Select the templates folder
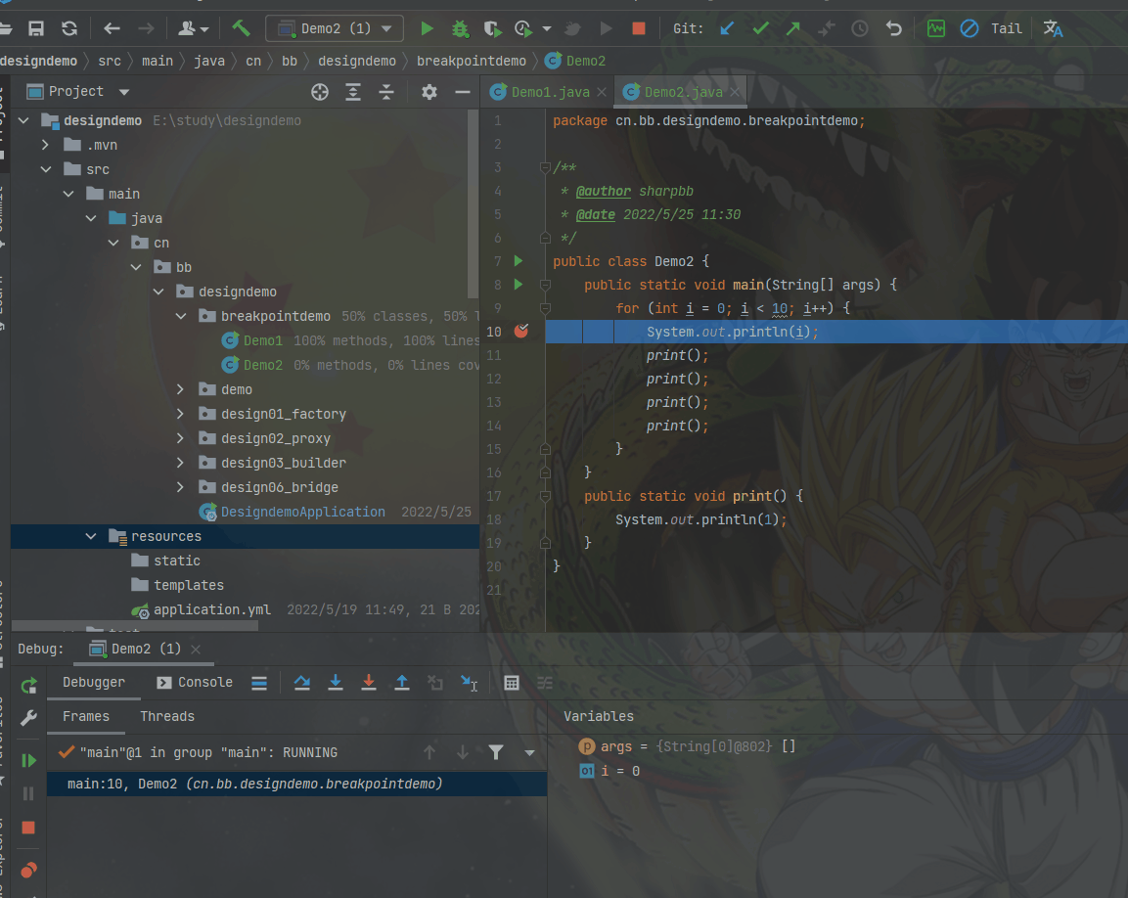The image size is (1128, 898). (189, 585)
